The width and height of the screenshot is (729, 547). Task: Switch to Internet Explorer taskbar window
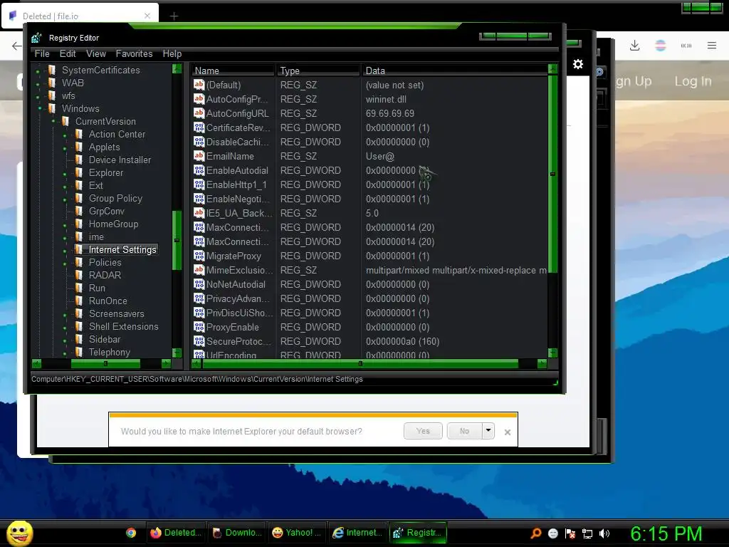coord(358,533)
